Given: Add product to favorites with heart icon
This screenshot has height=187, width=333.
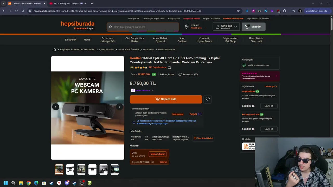Looking at the screenshot, I should click(208, 99).
